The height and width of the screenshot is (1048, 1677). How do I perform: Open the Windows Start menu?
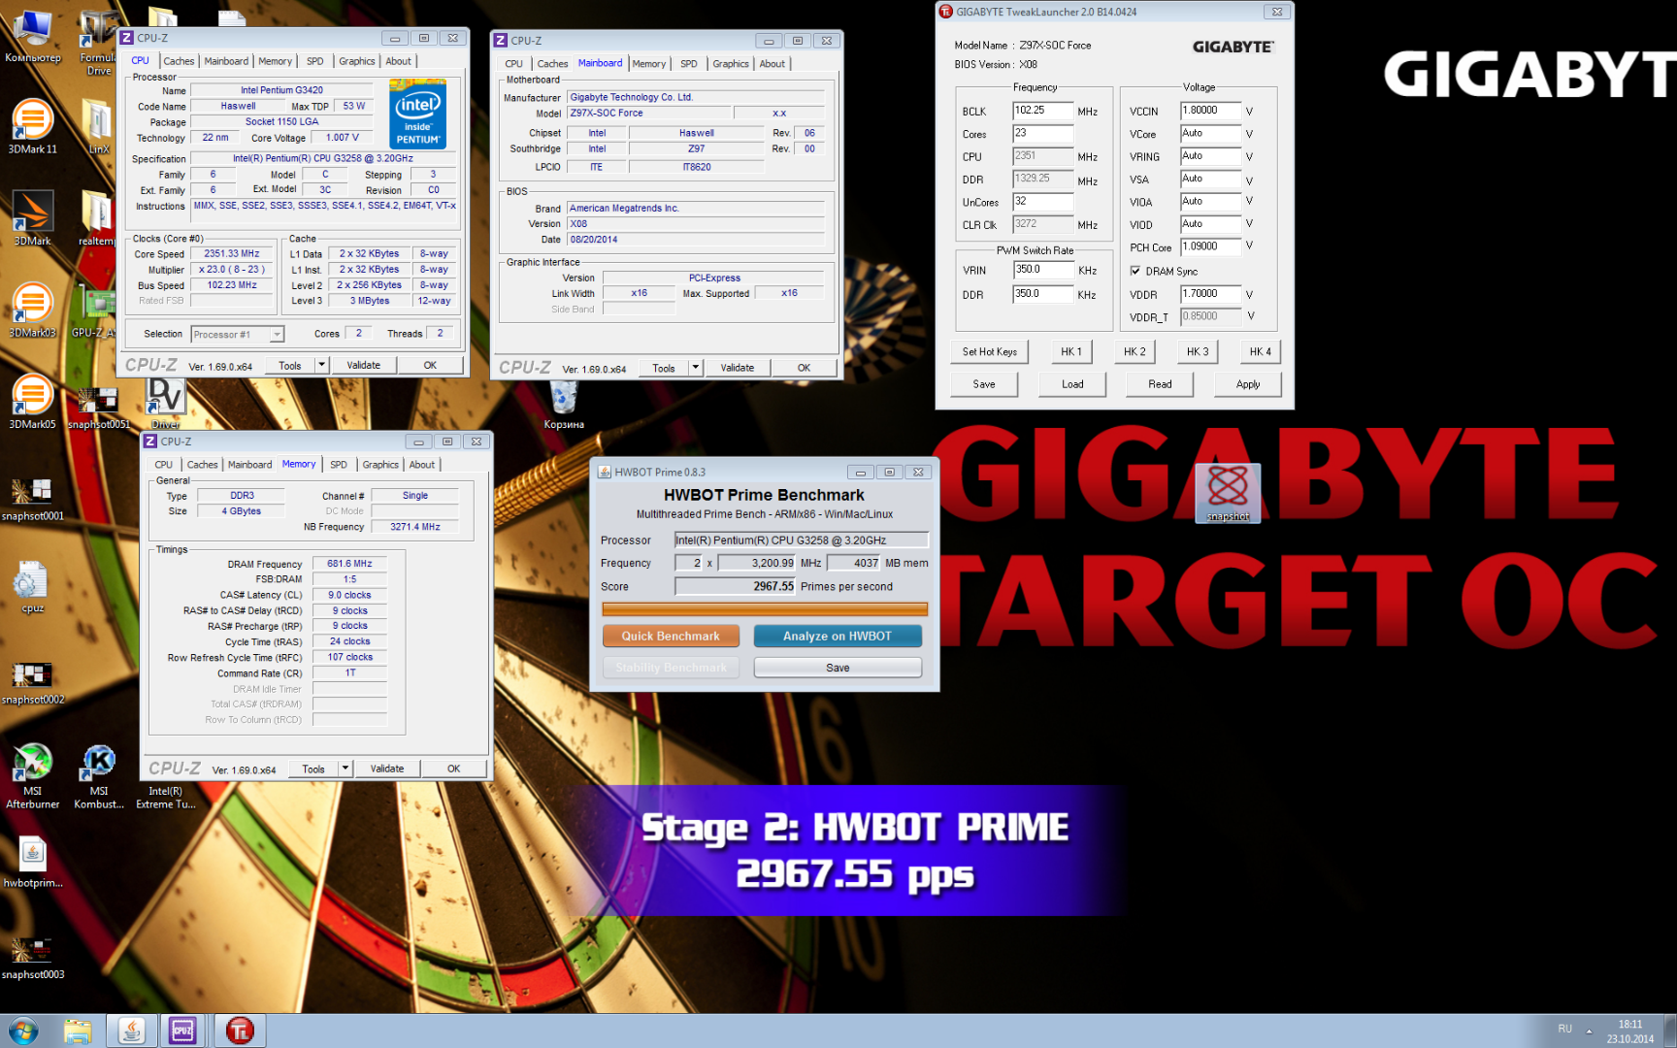[22, 1031]
